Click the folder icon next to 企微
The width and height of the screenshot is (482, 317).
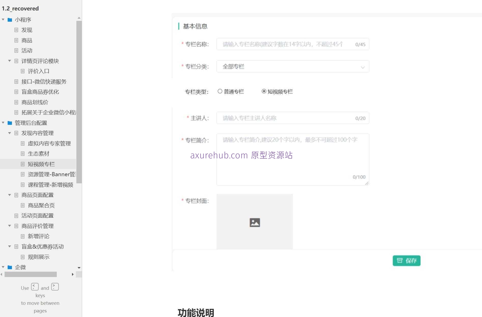[10, 267]
